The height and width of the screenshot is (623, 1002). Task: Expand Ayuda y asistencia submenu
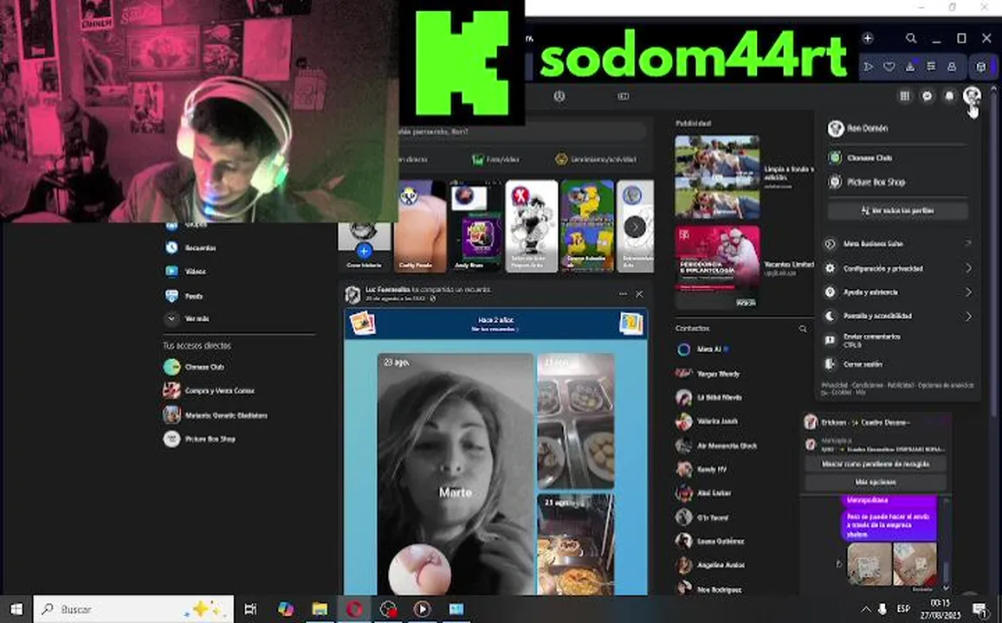coord(898,292)
